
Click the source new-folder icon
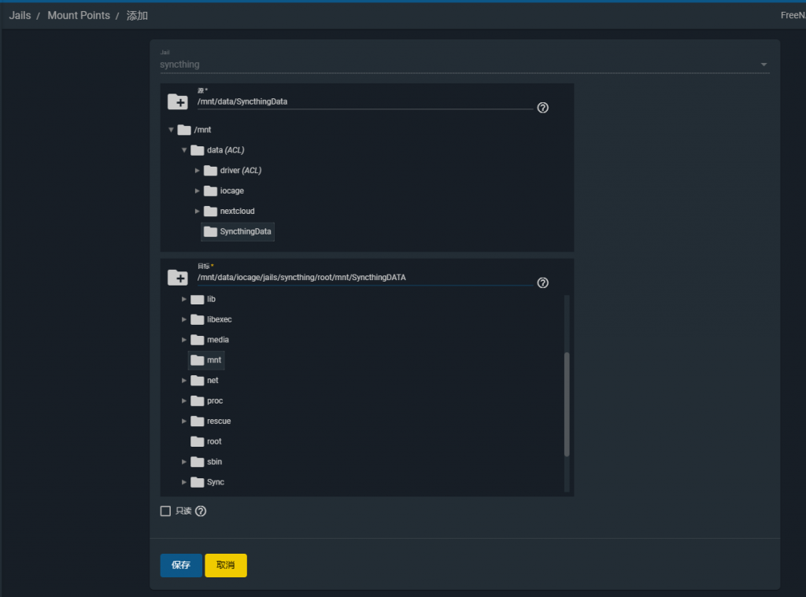click(177, 101)
